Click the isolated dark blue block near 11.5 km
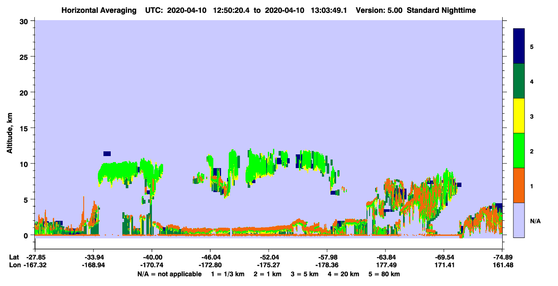This screenshot has height=286, width=558. point(107,154)
